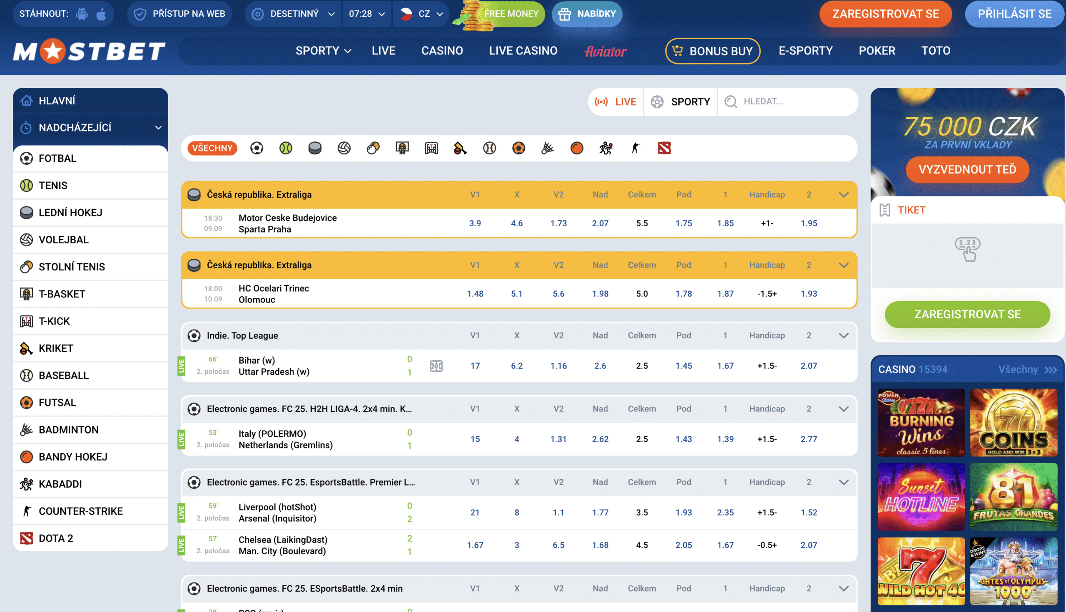
Task: Filter by tennis ball icon in sport bar
Action: click(286, 148)
